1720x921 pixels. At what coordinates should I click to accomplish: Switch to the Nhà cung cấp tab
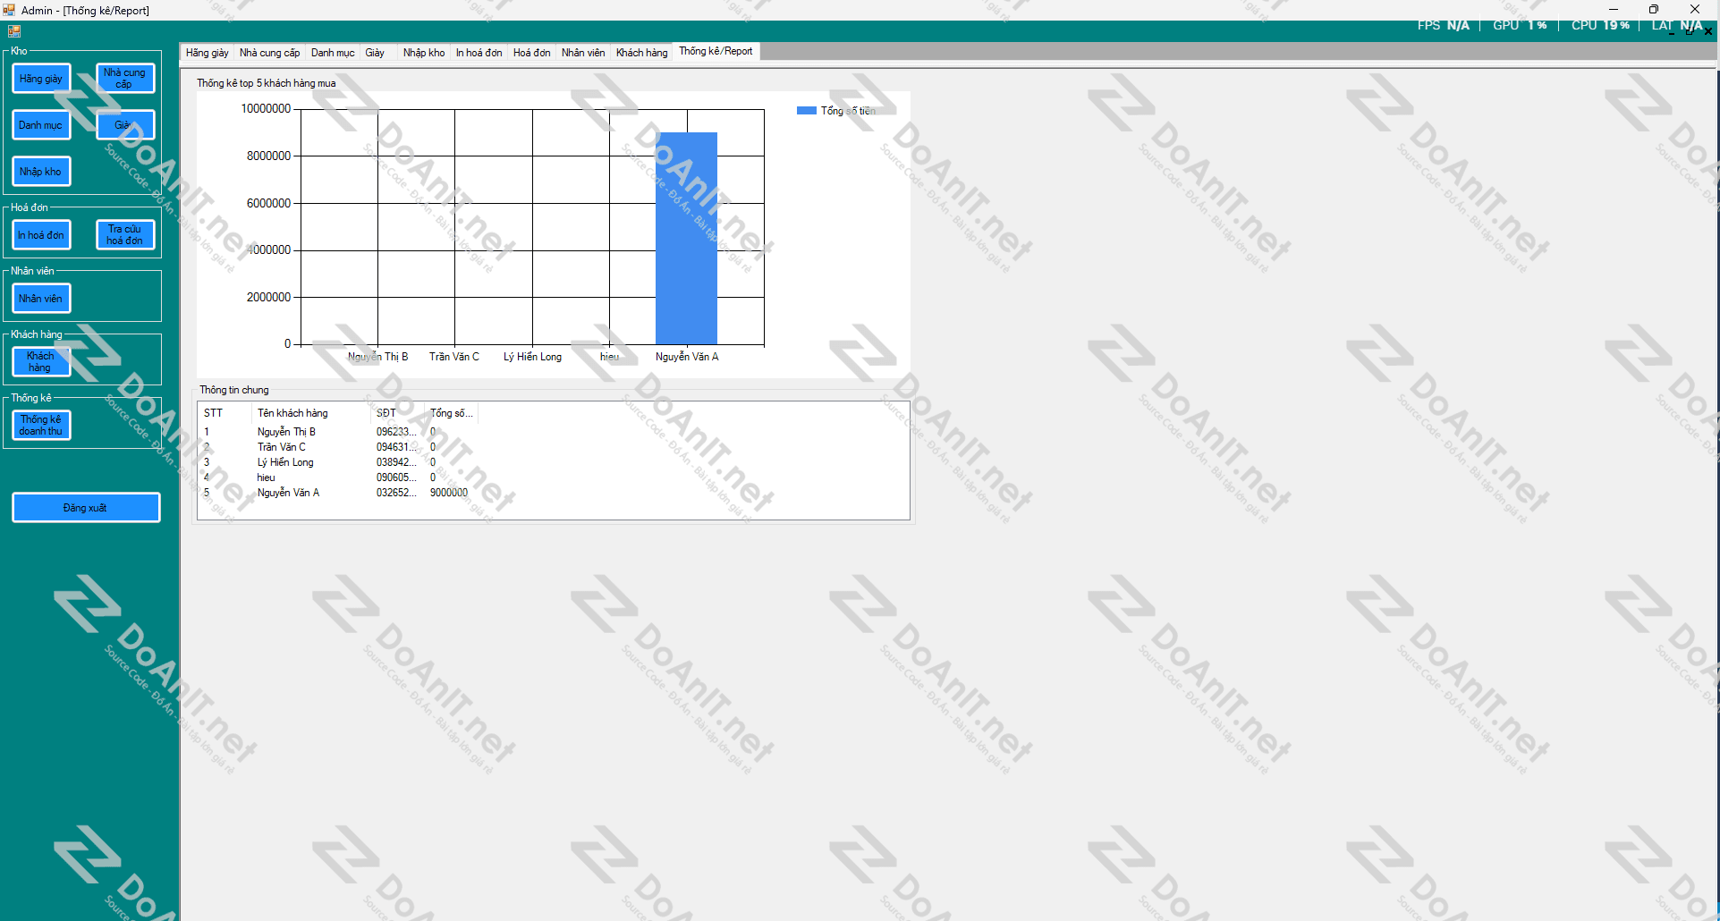269,53
